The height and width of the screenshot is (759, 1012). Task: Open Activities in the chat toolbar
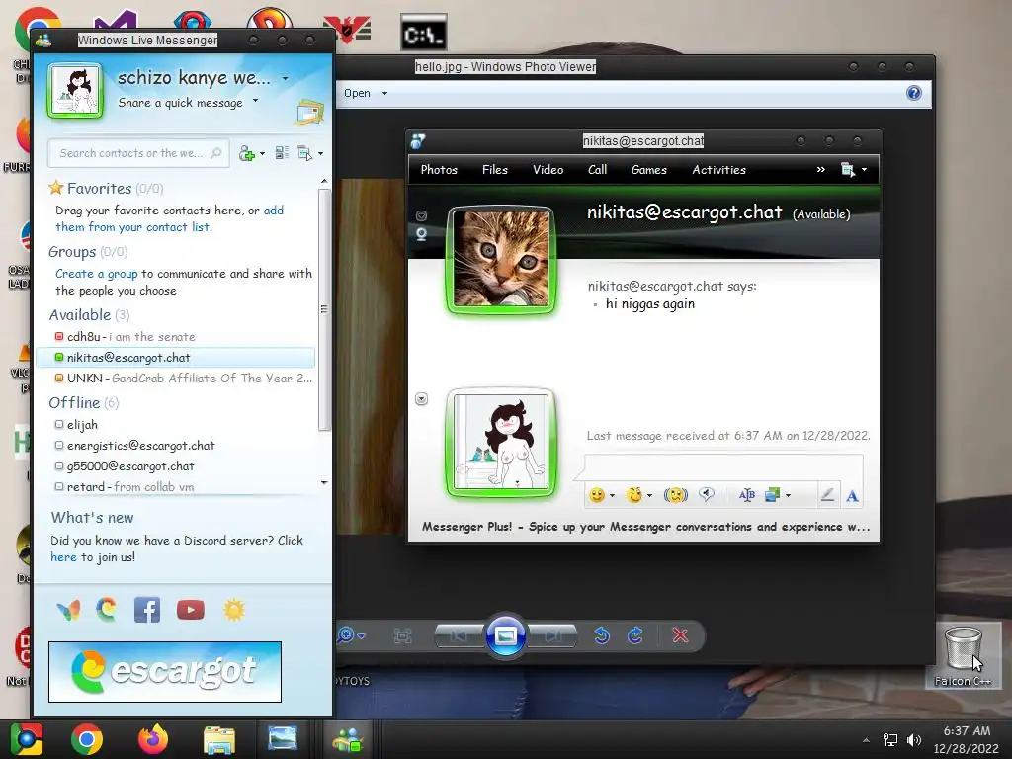(719, 170)
